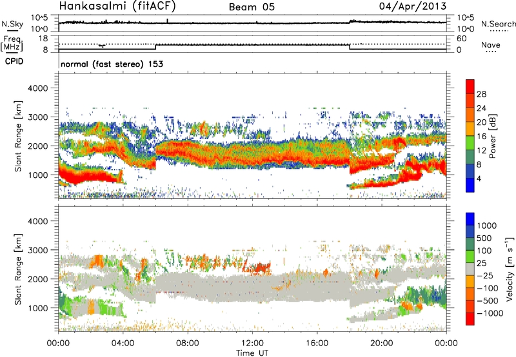Pick the bottom blue power colorbar segment
The image size is (516, 357).
[470, 186]
